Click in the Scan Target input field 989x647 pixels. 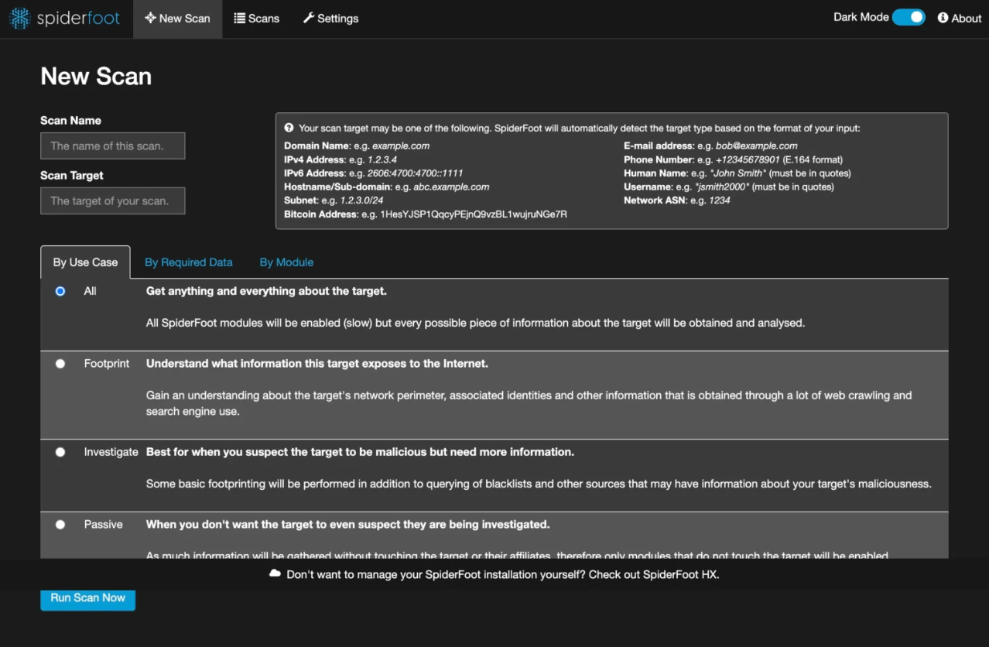click(112, 200)
